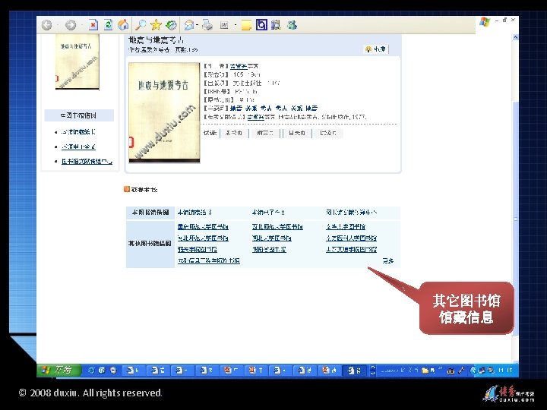Open the Messenger people toolbar icon
This screenshot has height=410, width=547.
pyautogui.click(x=292, y=25)
